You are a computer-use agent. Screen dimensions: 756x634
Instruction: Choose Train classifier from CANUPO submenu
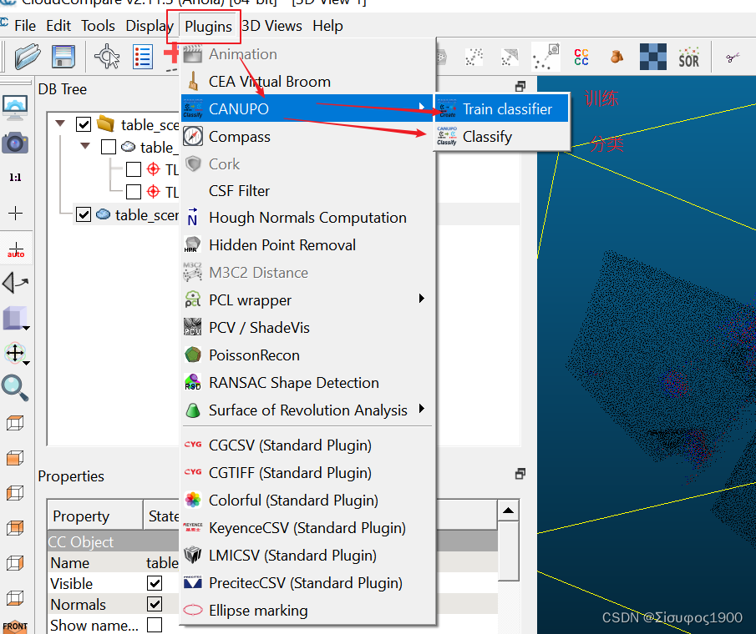click(502, 108)
